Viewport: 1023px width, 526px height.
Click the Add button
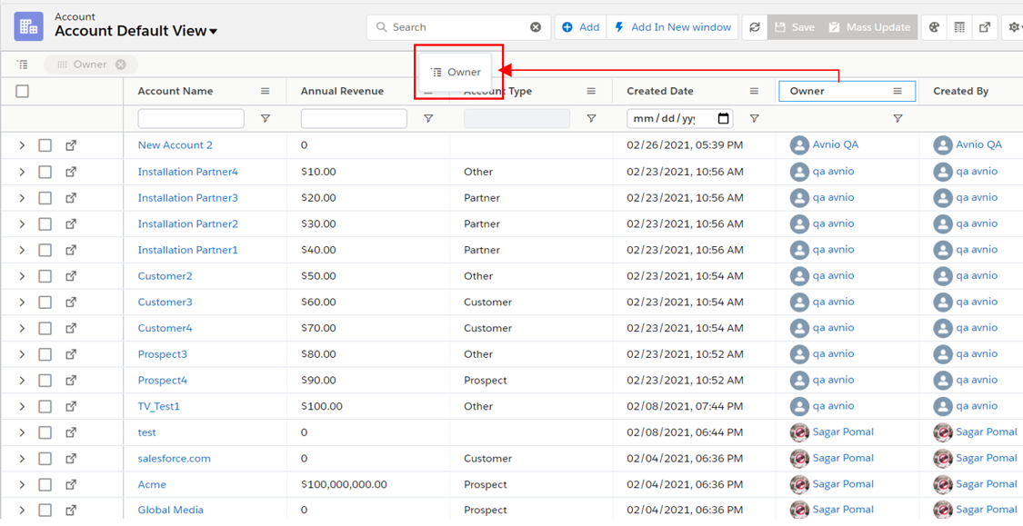click(x=580, y=27)
